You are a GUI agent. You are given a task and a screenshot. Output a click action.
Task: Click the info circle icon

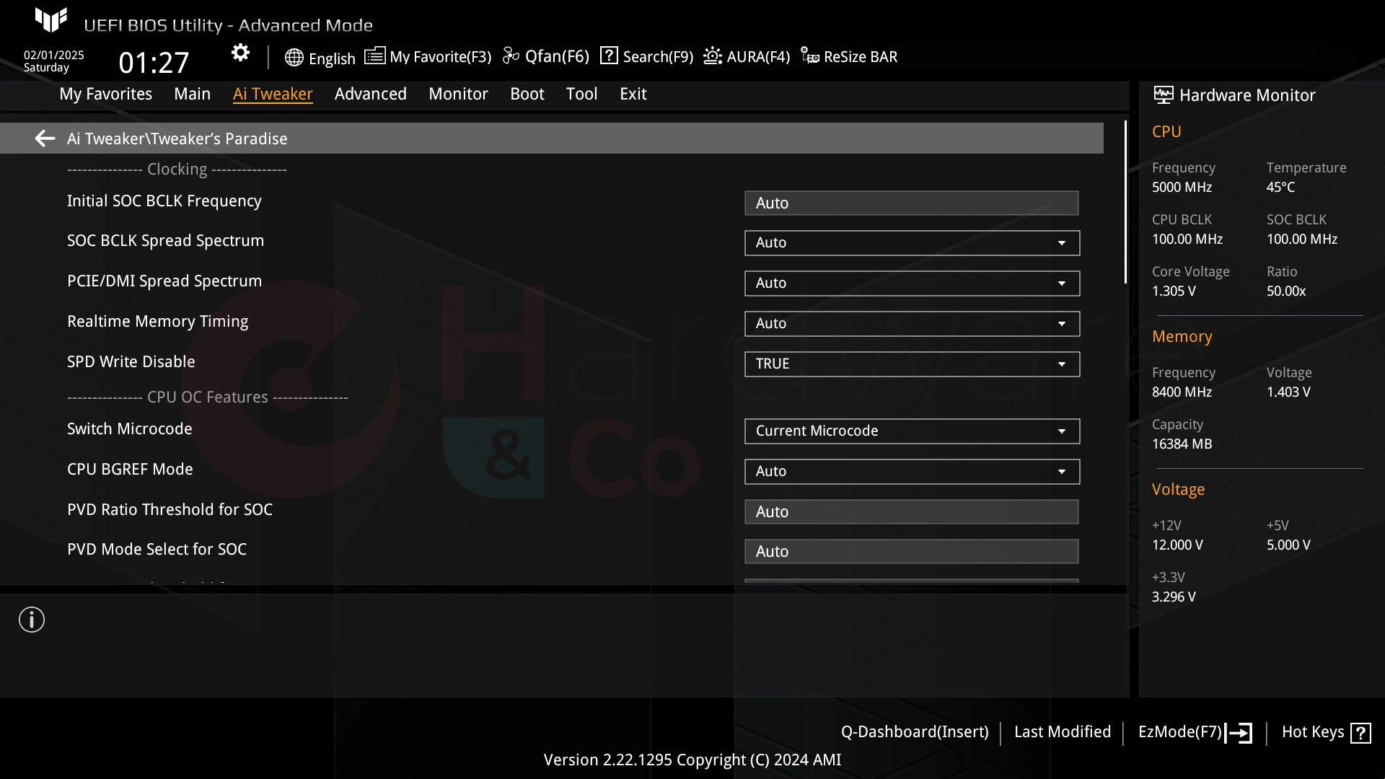pyautogui.click(x=32, y=620)
